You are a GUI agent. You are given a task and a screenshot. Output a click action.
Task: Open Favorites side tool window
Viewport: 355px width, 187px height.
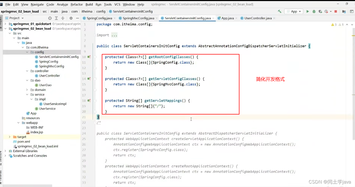(x=1, y=177)
